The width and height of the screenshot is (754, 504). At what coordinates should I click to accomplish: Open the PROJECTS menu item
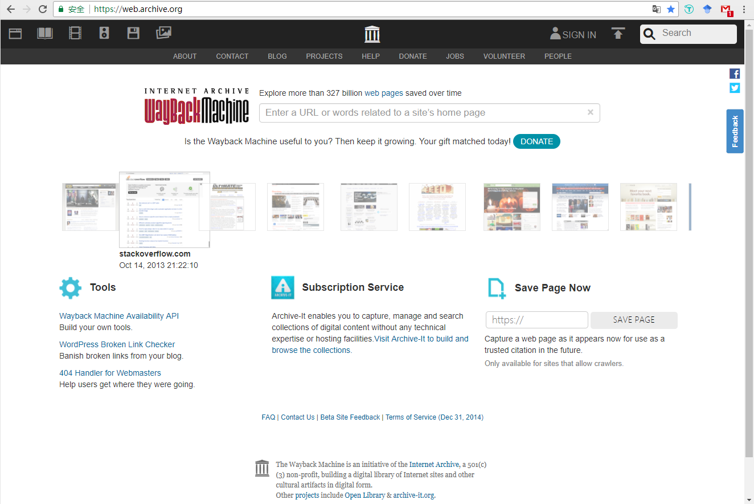[x=324, y=56]
